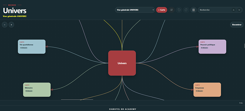Select the Croyances card
Image resolution: width=245 pixels, height=111 pixels.
click(x=207, y=90)
